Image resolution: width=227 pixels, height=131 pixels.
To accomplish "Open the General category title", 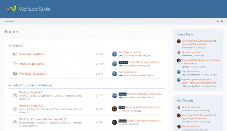I will point(18,46).
